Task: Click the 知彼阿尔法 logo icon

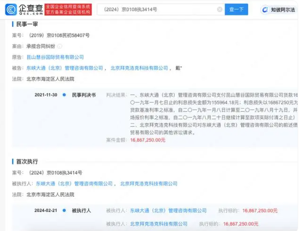Action: 265,10
